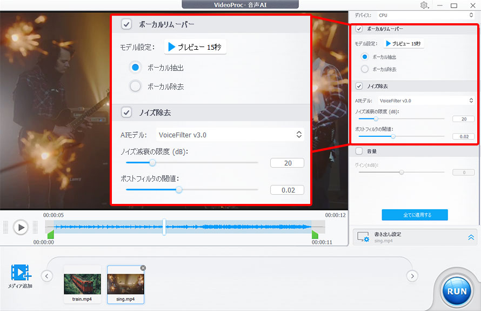481x311 pixels.
Task: Toggle ボーカルリムーバー checkbox in right sidebar
Action: click(x=359, y=29)
